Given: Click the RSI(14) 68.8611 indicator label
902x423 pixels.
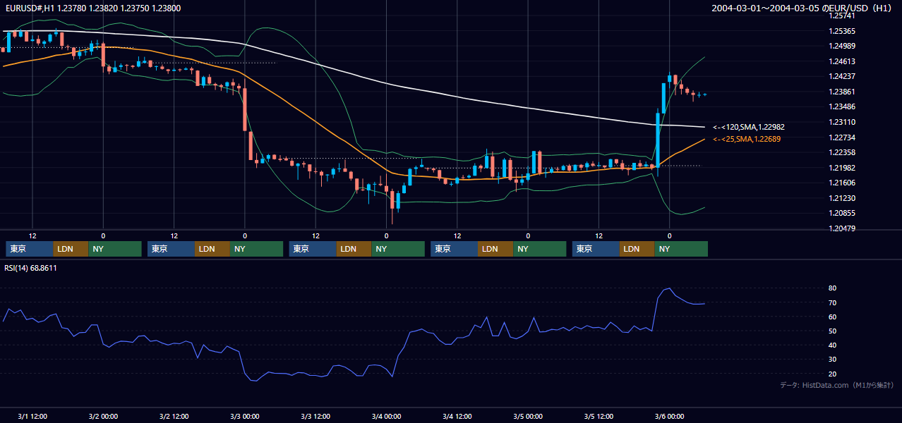Looking at the screenshot, I should click(x=30, y=268).
